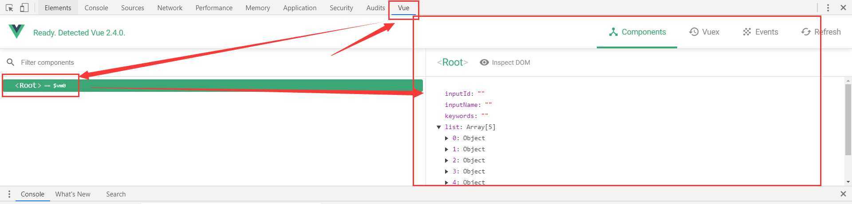Switch to the Vuex tab
The height and width of the screenshot is (204, 852).
click(704, 32)
